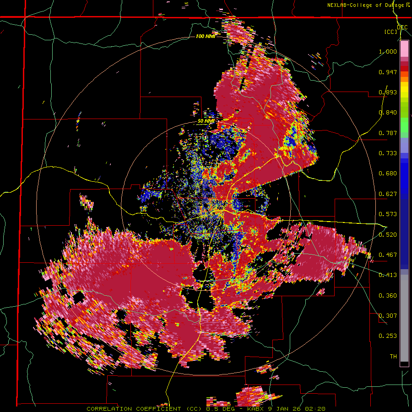Select the 0.787 legend value

pyautogui.click(x=388, y=133)
